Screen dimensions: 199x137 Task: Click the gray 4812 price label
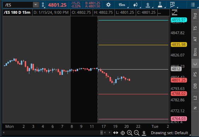click(176, 69)
